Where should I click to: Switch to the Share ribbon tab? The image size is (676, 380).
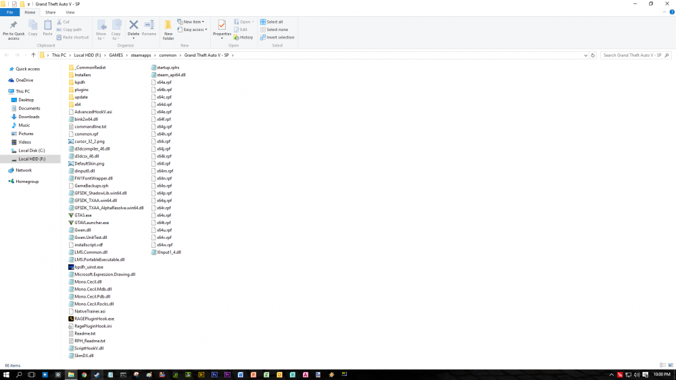click(x=51, y=12)
